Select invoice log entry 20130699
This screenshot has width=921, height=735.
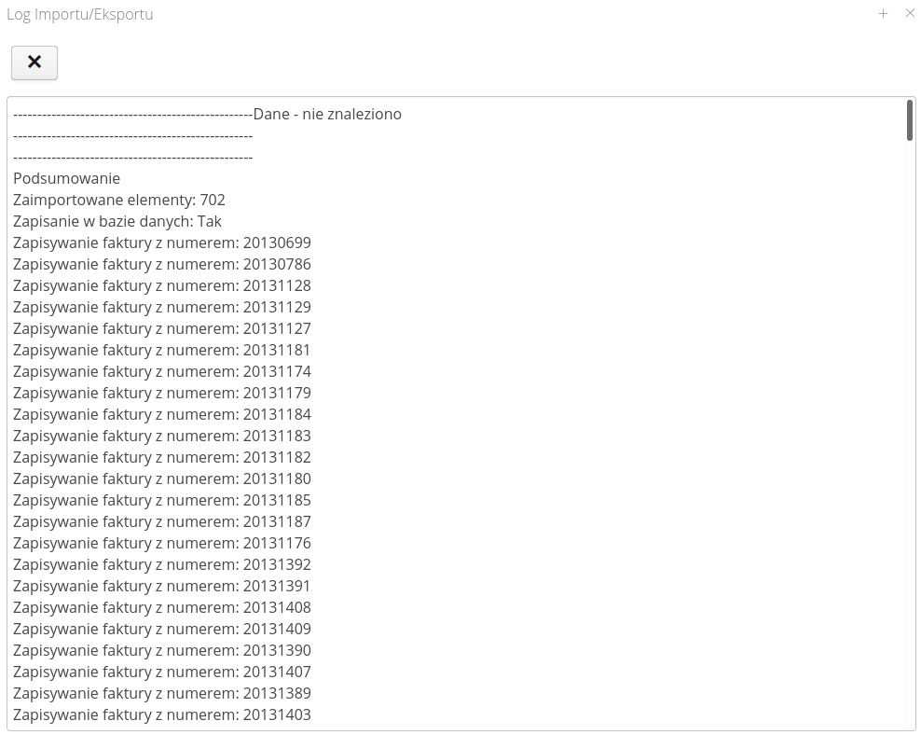pyautogui.click(x=161, y=243)
